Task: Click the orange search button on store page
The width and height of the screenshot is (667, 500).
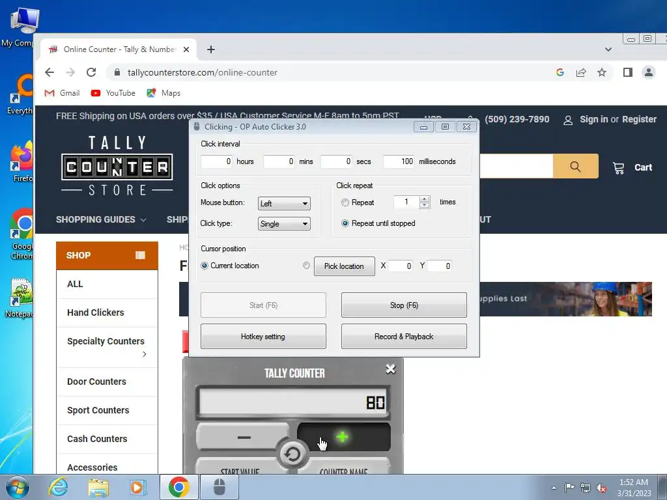Action: [x=575, y=166]
